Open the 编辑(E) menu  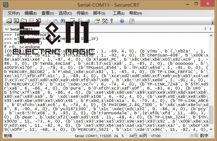(x=31, y=13)
